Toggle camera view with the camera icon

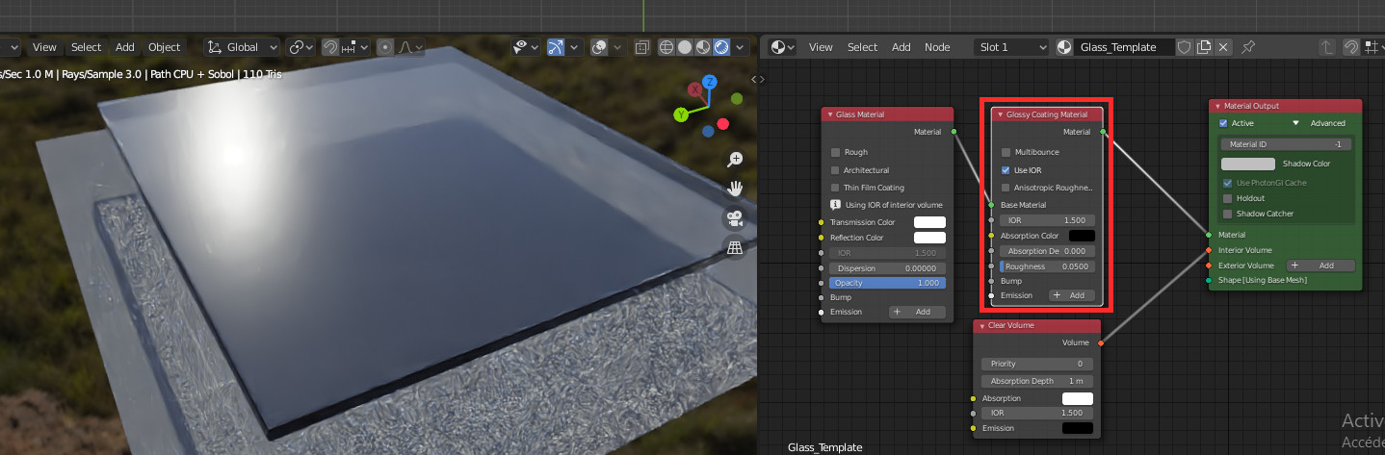point(735,218)
